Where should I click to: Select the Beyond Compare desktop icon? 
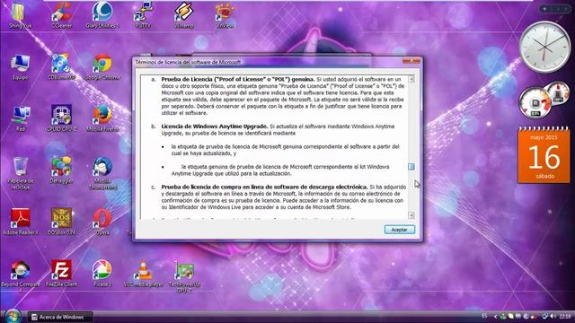point(20,276)
